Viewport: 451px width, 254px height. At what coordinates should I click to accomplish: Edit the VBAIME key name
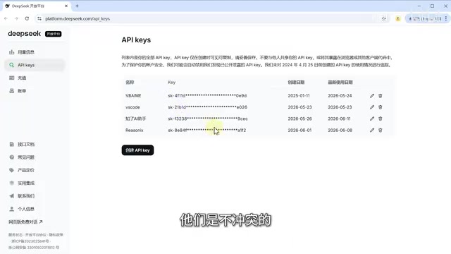(372, 96)
